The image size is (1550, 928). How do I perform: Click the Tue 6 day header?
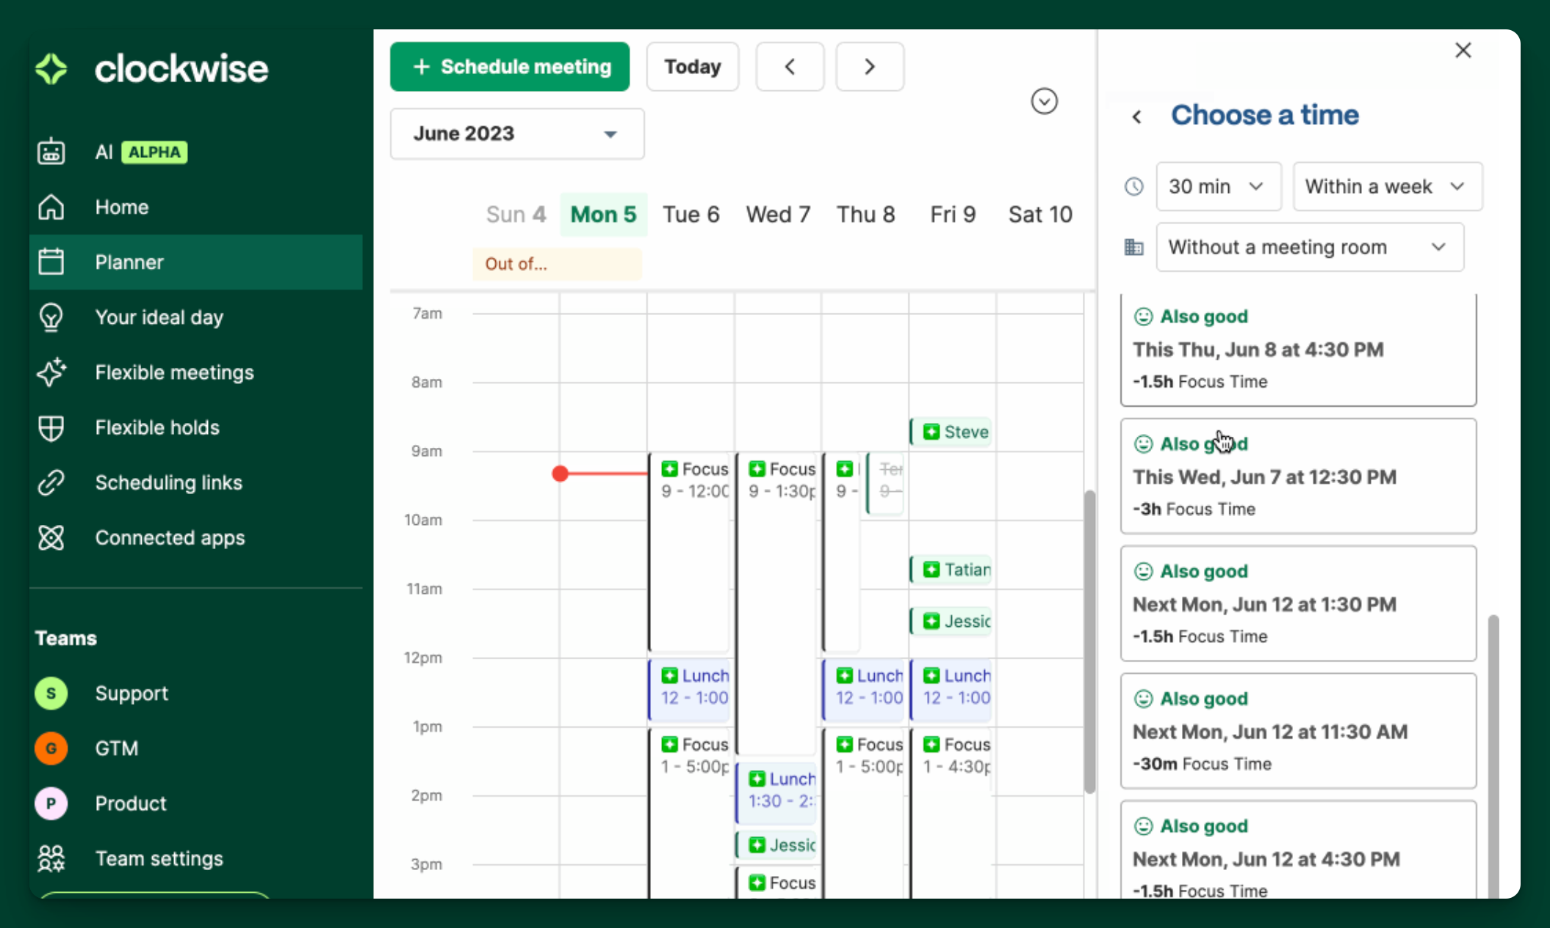(691, 214)
